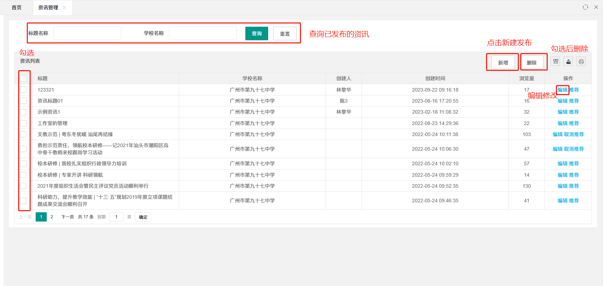
Task: Click 新增 to create a new article
Action: 503,63
